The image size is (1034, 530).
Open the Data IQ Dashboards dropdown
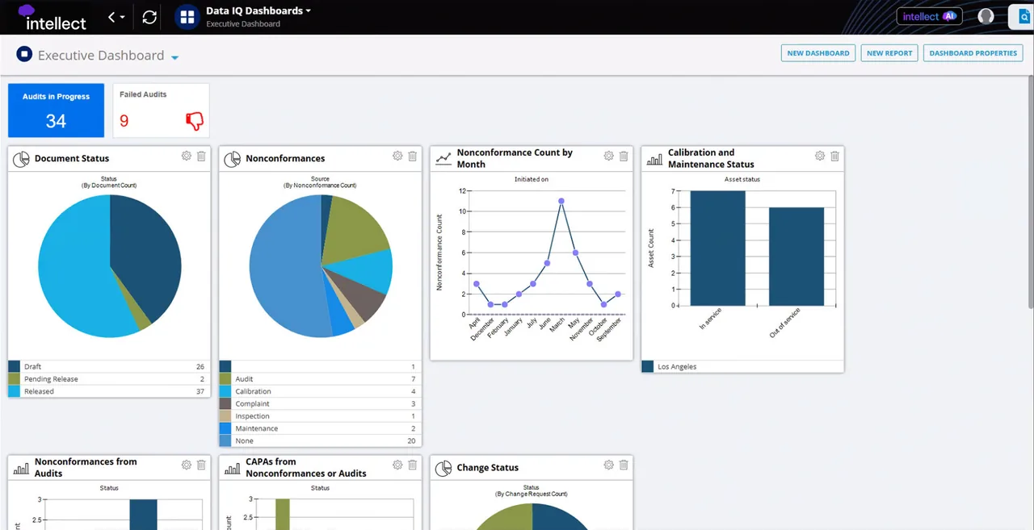click(258, 11)
